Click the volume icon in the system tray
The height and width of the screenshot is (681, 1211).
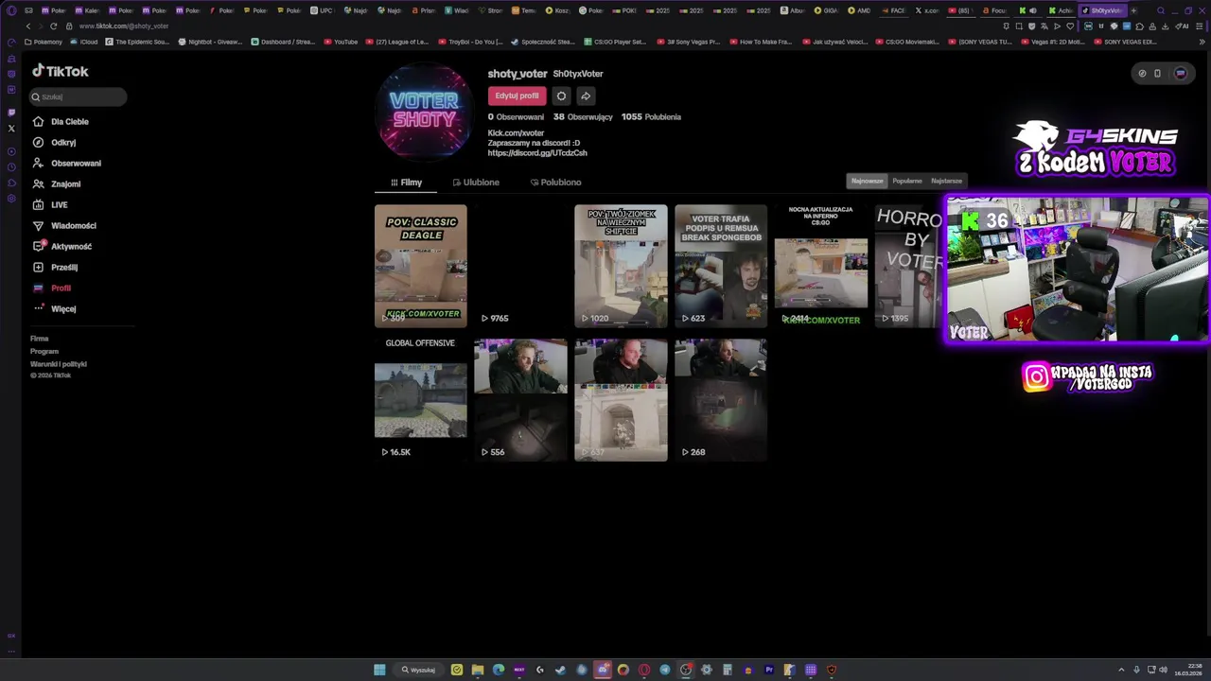pos(1163,670)
